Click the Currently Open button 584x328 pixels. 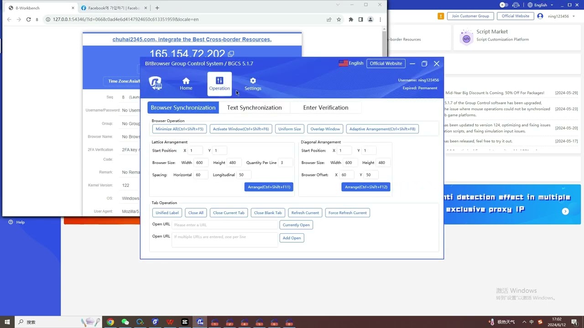coord(296,225)
